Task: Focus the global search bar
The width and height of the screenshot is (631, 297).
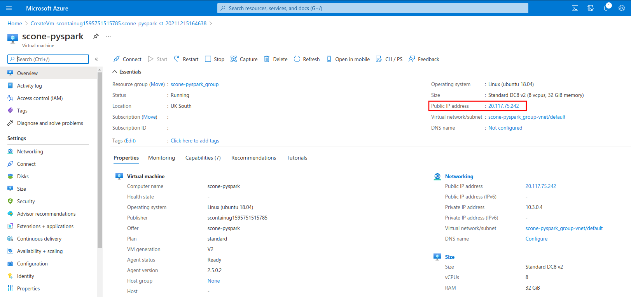Action: [x=373, y=8]
